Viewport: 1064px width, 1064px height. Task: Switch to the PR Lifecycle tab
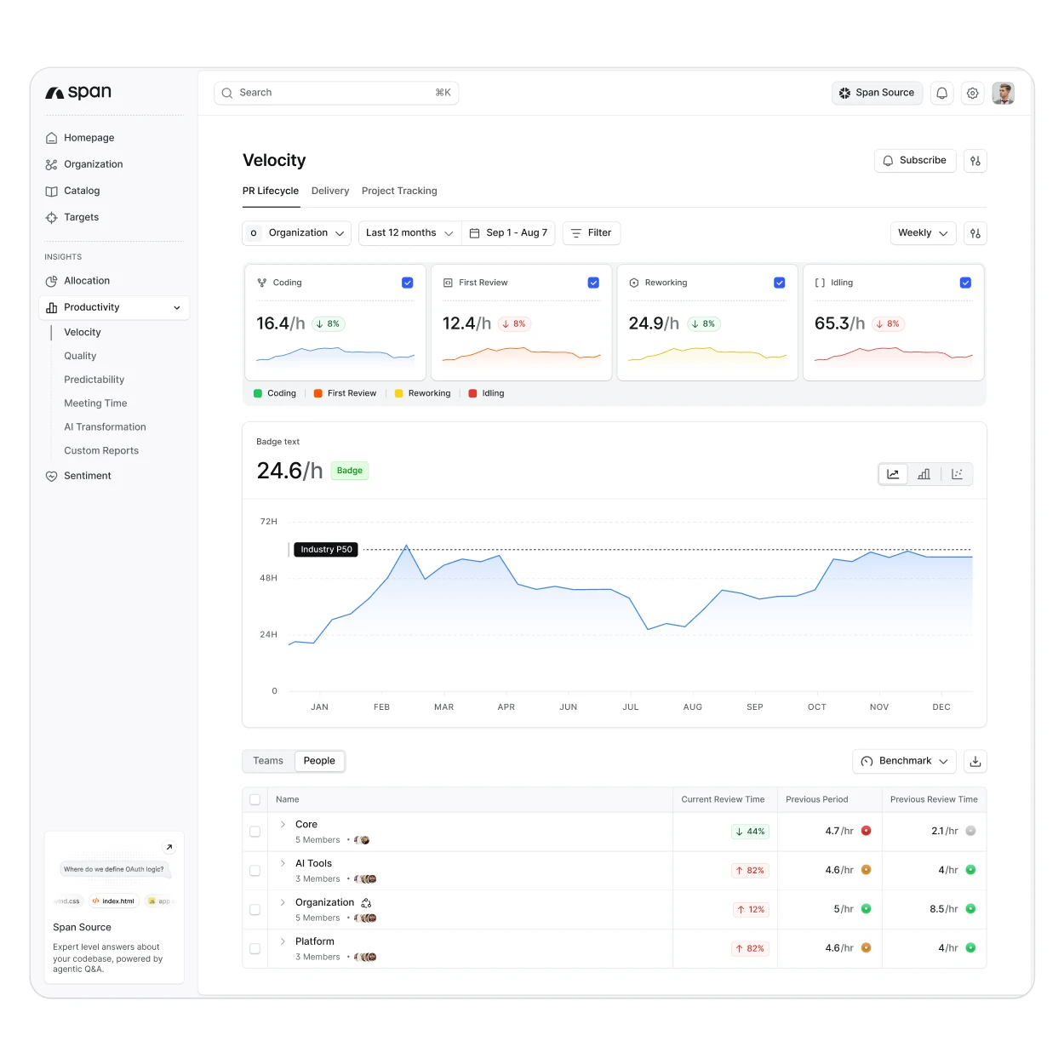[271, 191]
